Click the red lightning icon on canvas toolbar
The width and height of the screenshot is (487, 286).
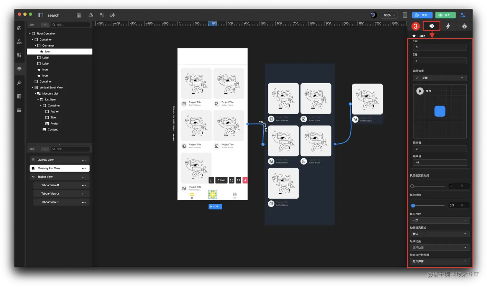(245, 180)
